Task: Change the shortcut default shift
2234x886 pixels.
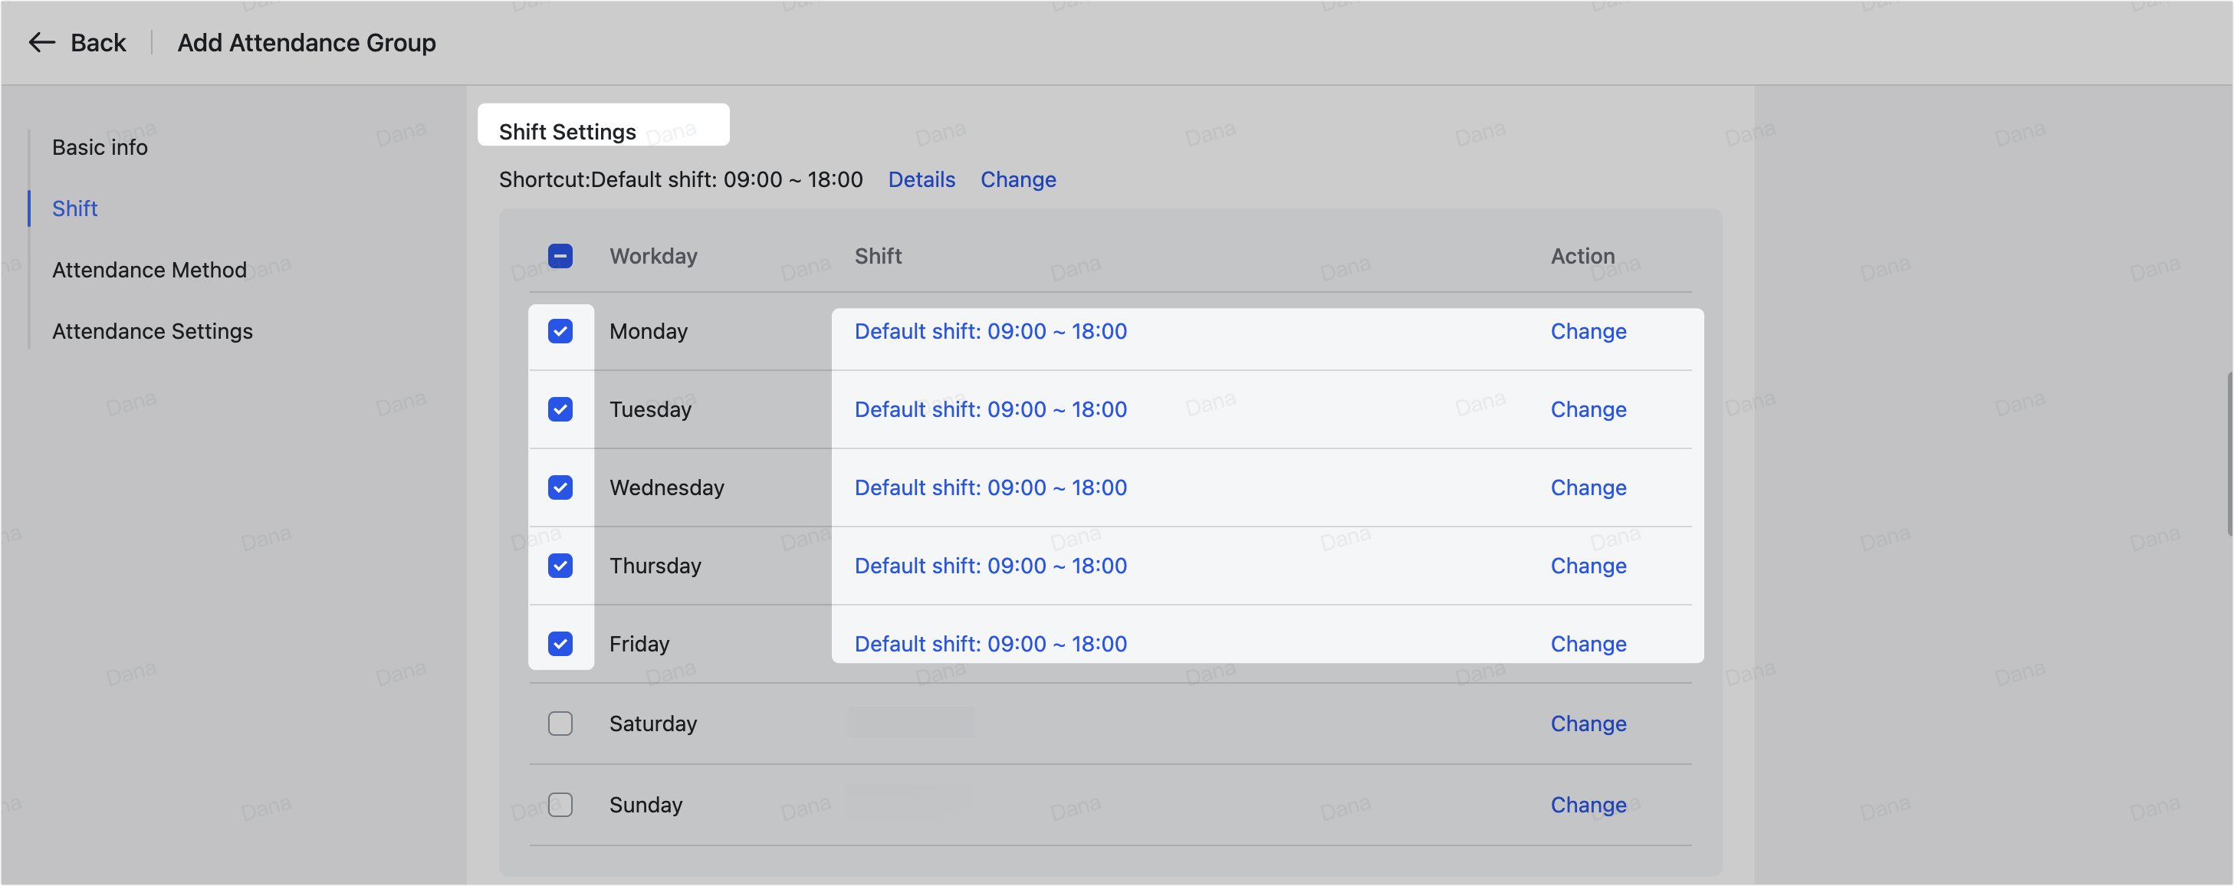Action: [x=1018, y=179]
